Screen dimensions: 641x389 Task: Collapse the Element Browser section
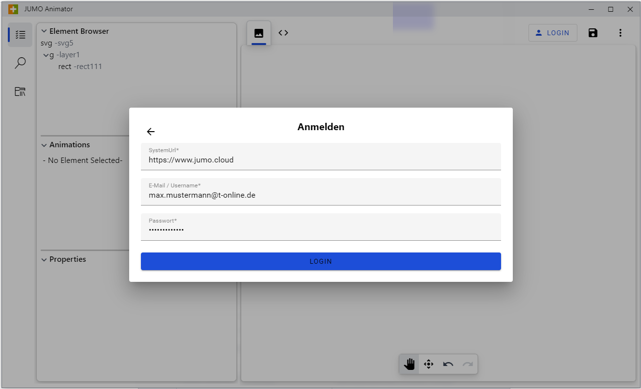[x=44, y=31]
